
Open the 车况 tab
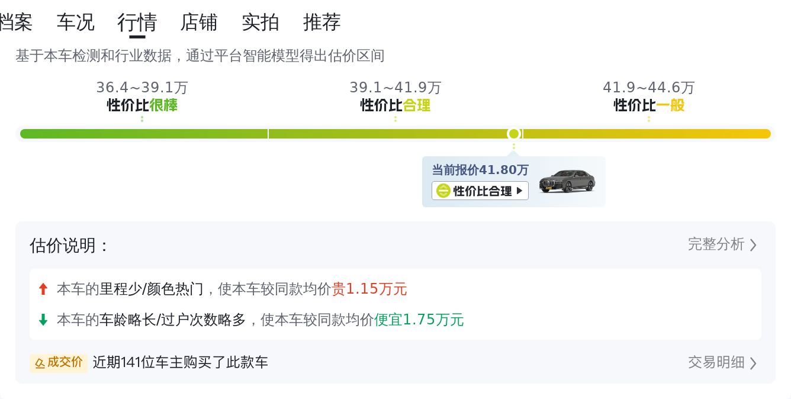point(75,22)
